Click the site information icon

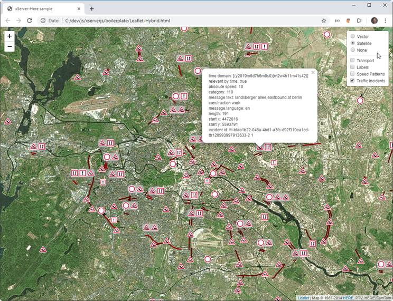tap(43, 21)
